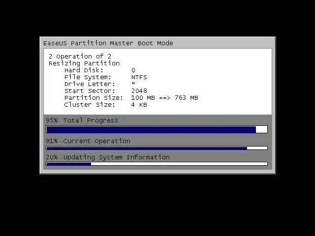Click the 'Resizing Partition' text
The height and width of the screenshot is (236, 315).
coord(84,63)
